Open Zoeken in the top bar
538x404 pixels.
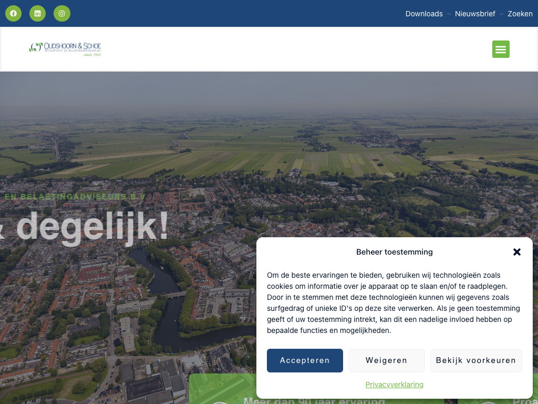tap(520, 14)
